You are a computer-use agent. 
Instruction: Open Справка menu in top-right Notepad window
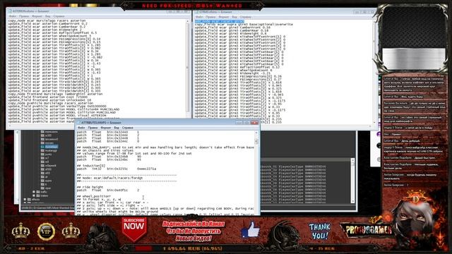[x=245, y=17]
